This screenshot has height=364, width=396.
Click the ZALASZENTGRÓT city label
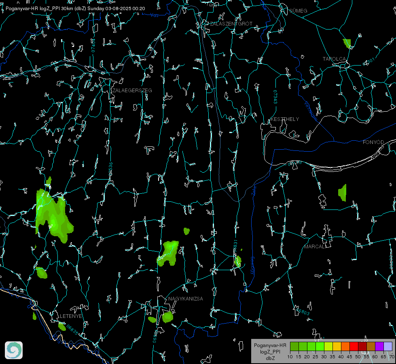pos(231,24)
